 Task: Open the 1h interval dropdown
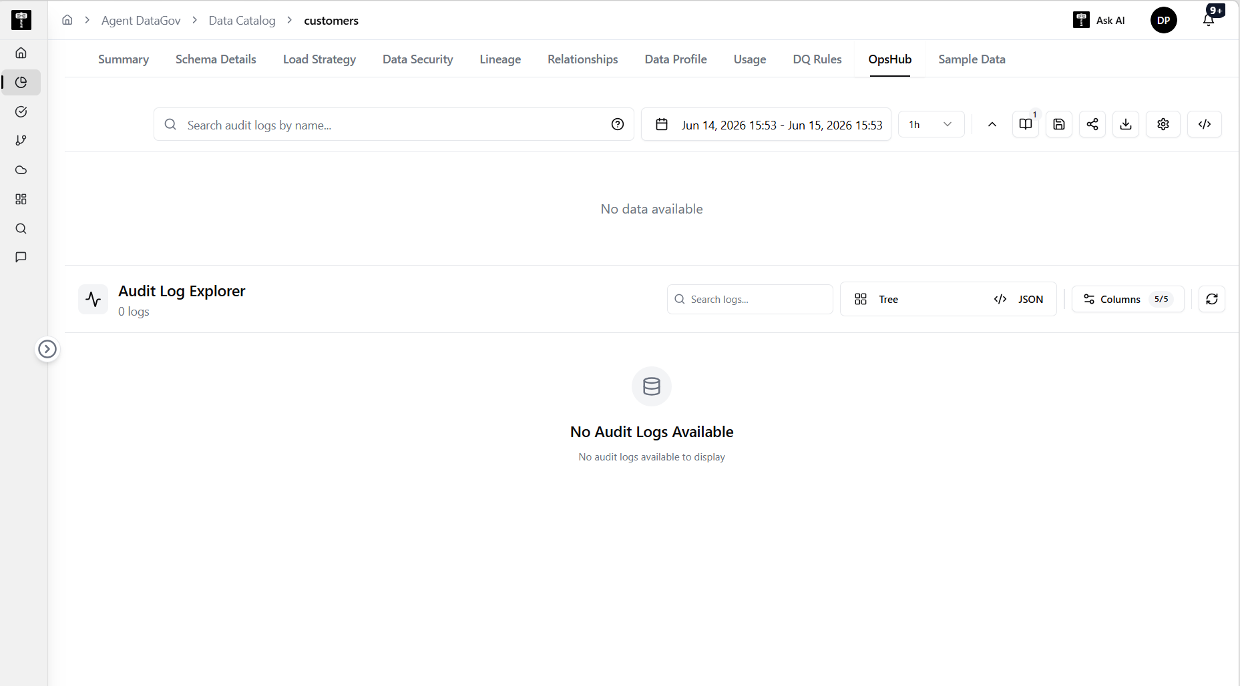(x=932, y=125)
